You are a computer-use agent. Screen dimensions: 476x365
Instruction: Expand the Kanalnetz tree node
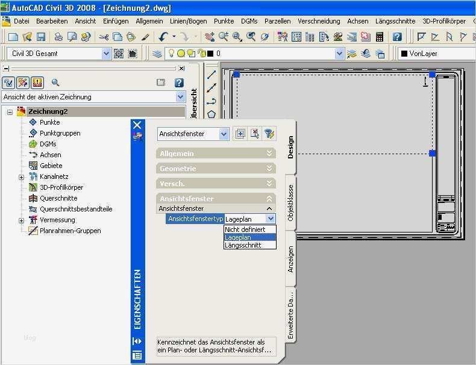22,177
